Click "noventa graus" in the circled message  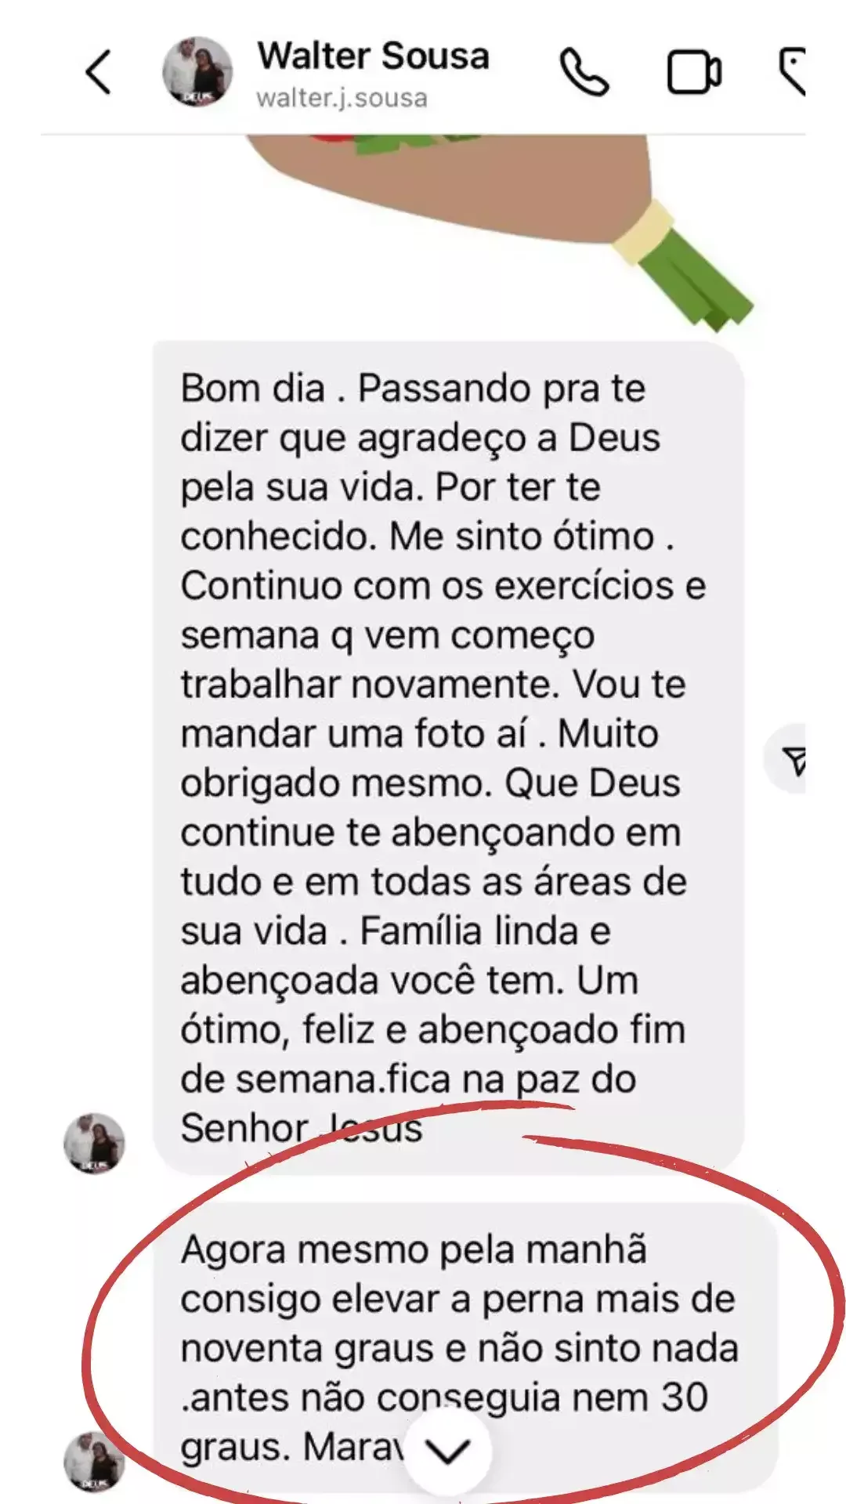tap(305, 1350)
